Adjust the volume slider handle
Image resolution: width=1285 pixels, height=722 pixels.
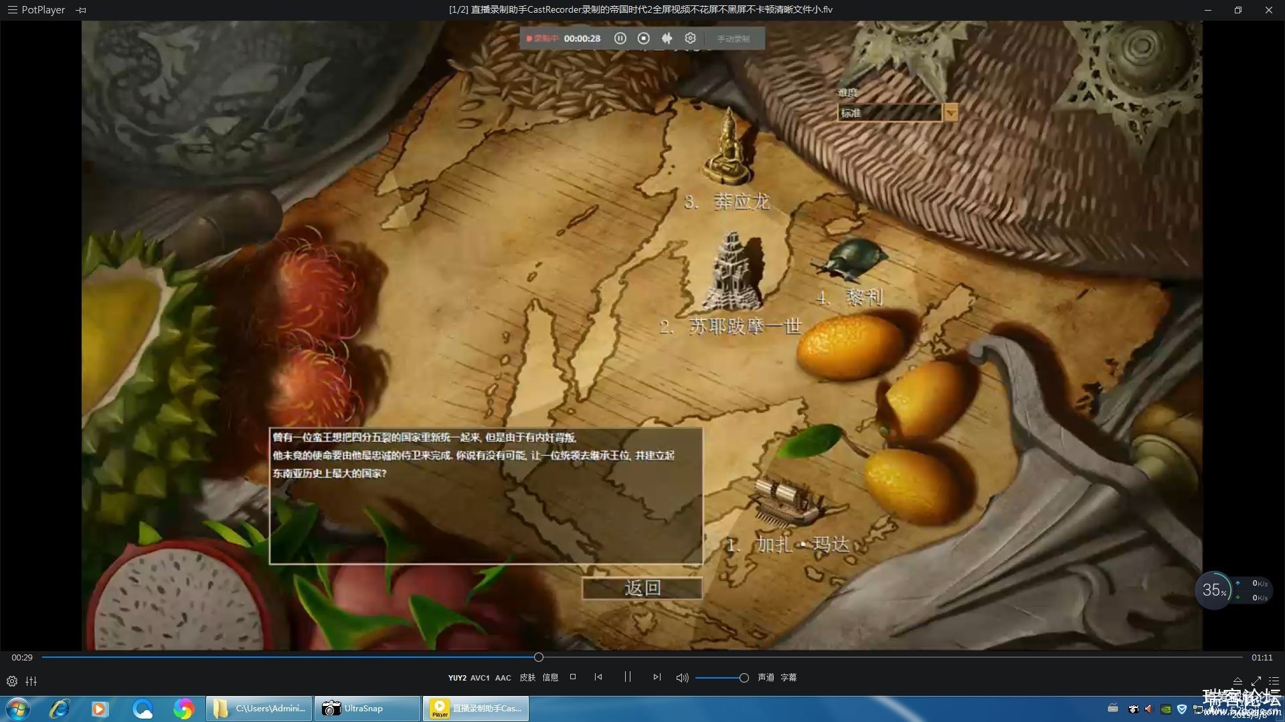pos(744,678)
